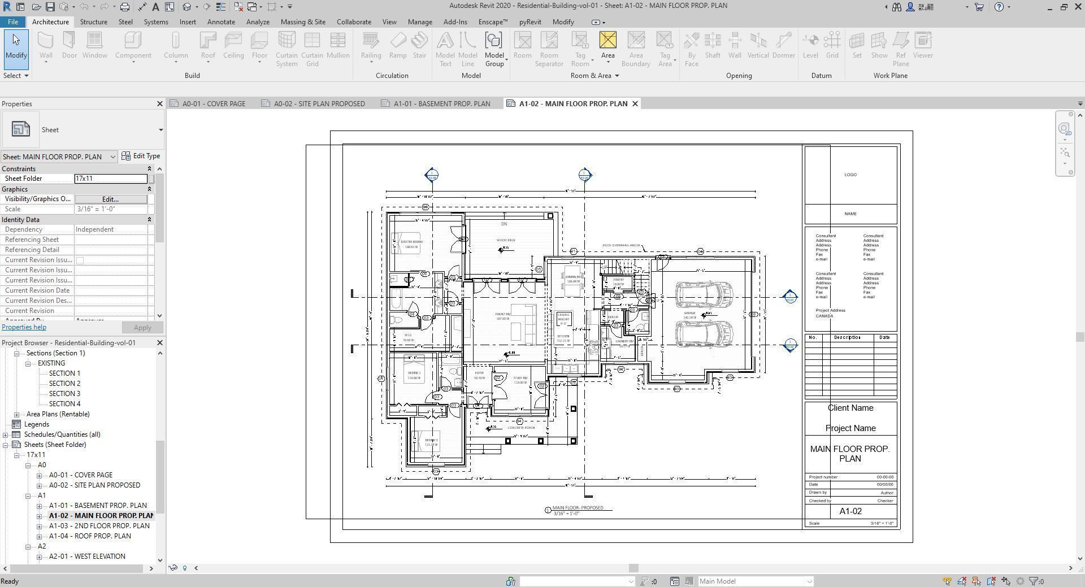Select the Curtain System tool
Image resolution: width=1085 pixels, height=587 pixels.
point(287,50)
